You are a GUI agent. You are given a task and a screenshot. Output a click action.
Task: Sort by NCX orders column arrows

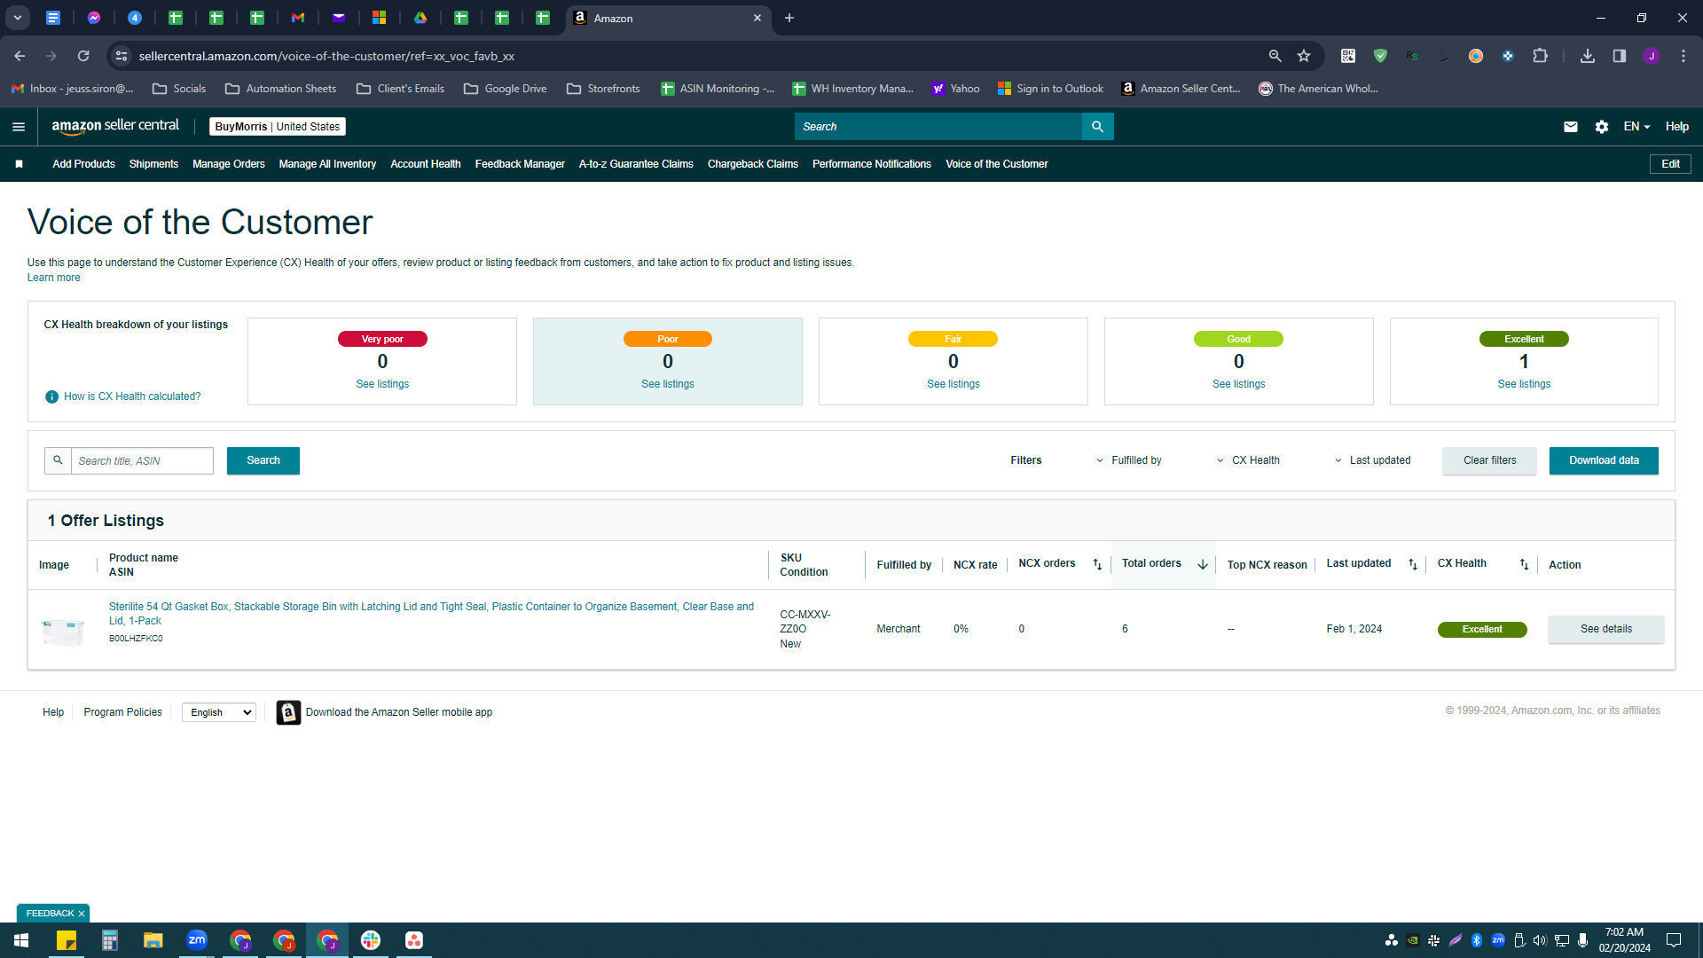tap(1097, 564)
